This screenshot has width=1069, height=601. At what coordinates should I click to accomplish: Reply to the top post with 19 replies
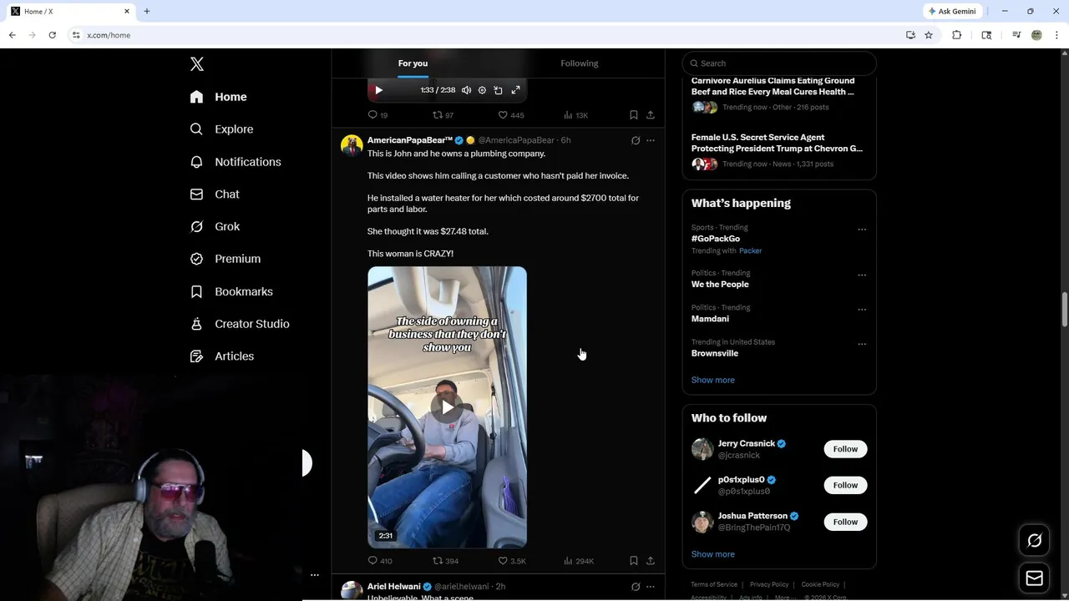(x=377, y=115)
